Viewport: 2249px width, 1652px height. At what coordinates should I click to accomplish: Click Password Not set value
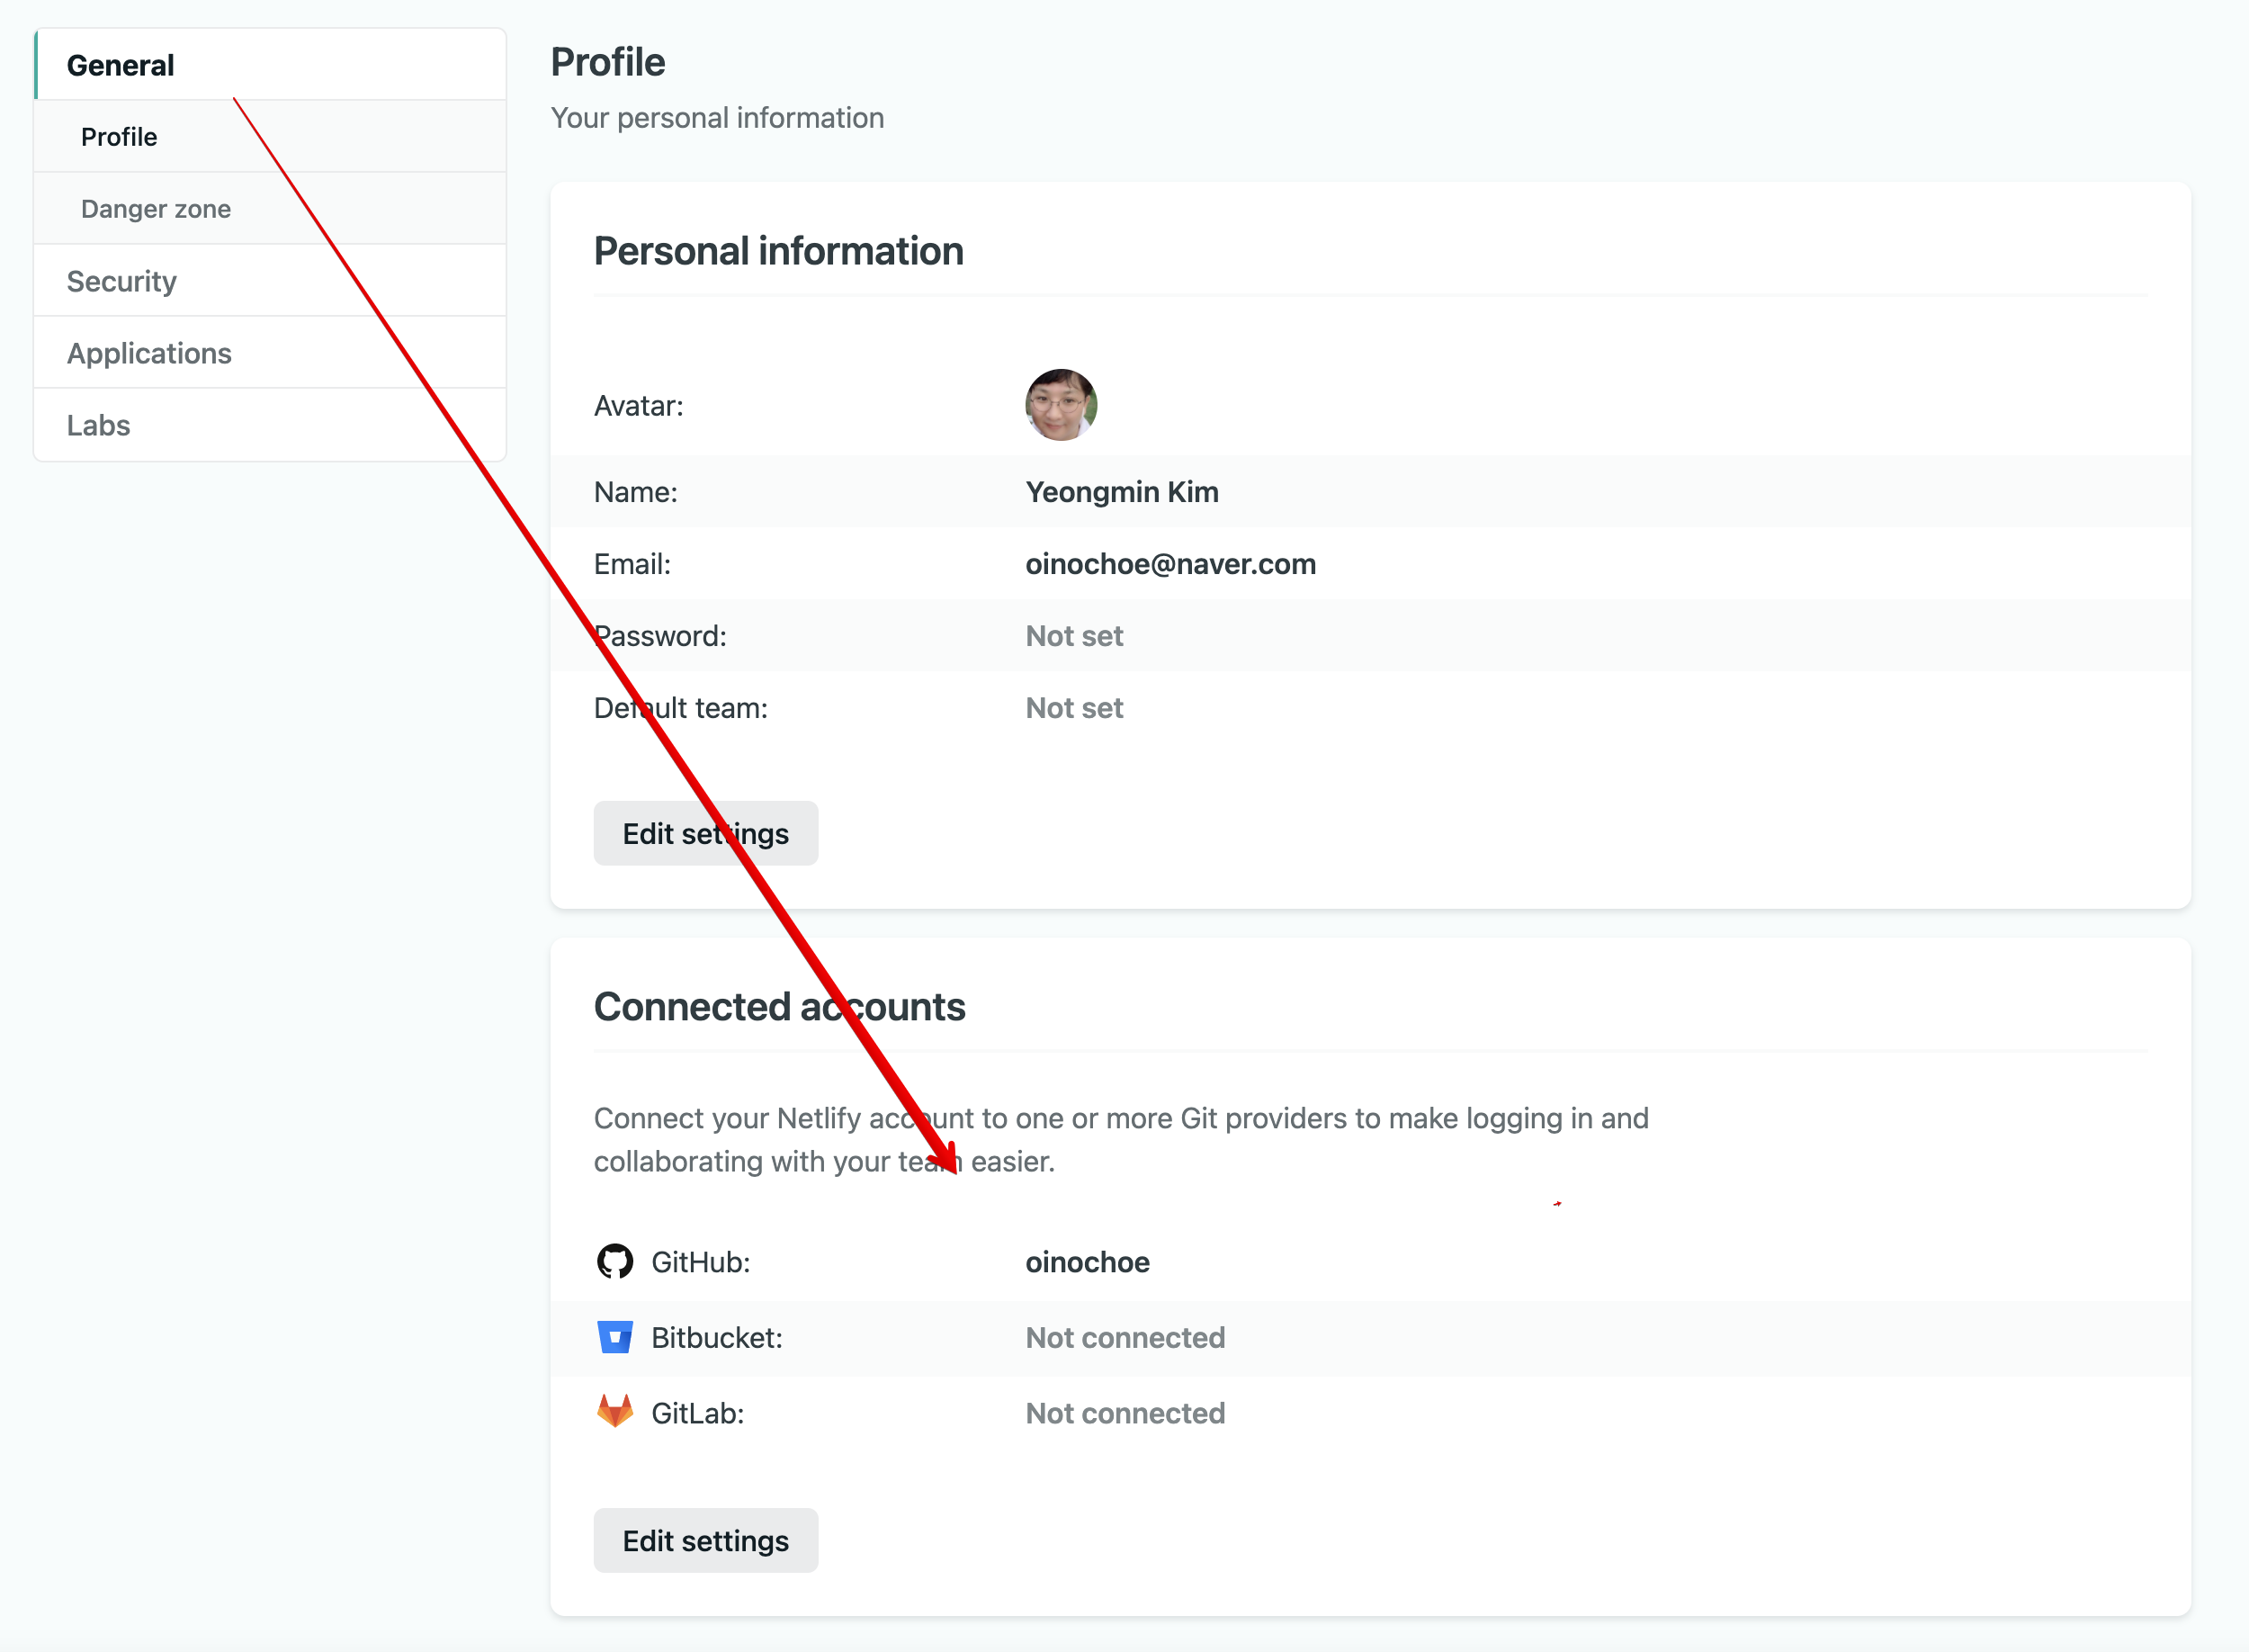(x=1073, y=636)
